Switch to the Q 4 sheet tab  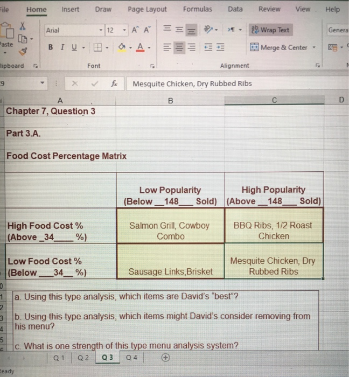pos(132,358)
